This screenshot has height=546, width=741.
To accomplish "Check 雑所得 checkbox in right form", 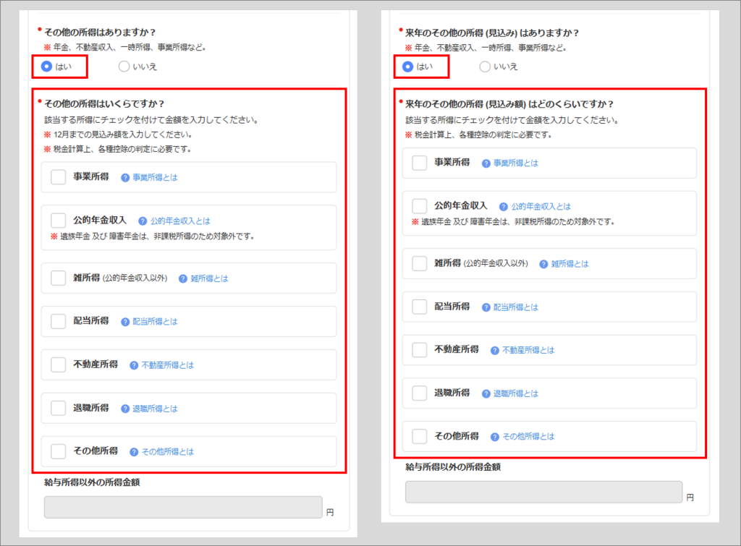I will (x=419, y=263).
